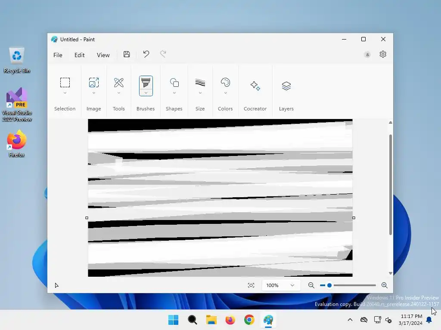Screen dimensions: 441x330
Task: Open the Colors palette
Action: pos(225,82)
